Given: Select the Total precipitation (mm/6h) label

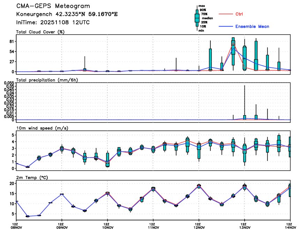Looking at the screenshot, I should point(47,80).
